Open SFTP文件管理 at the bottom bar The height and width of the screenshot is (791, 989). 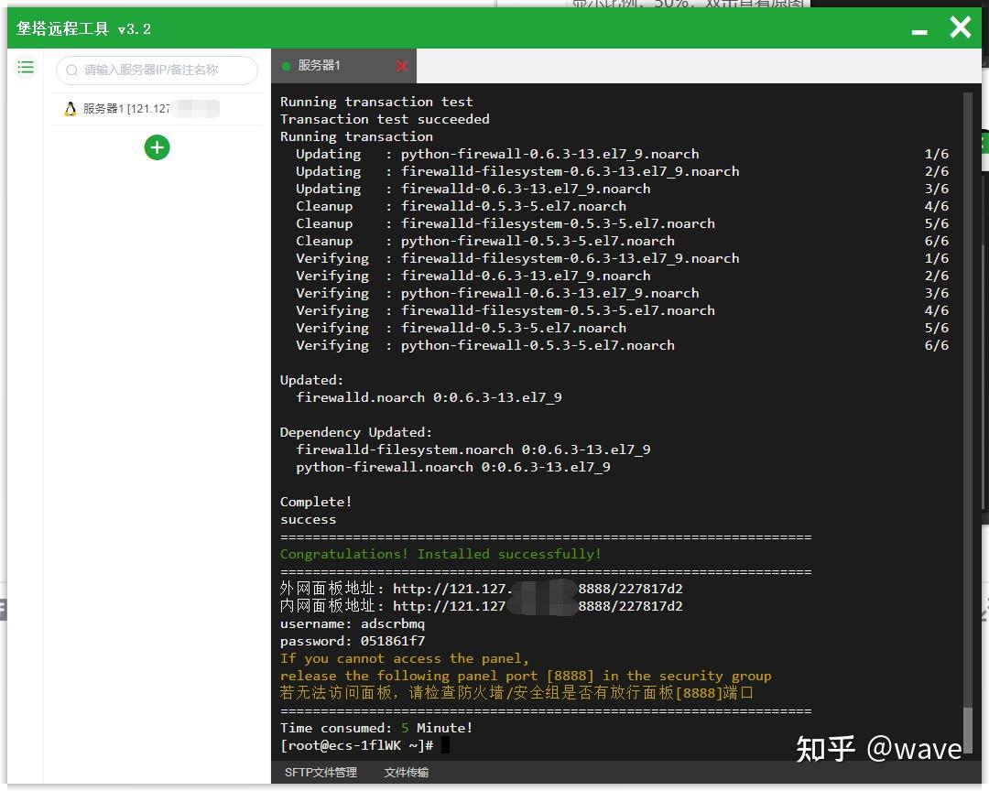point(321,772)
